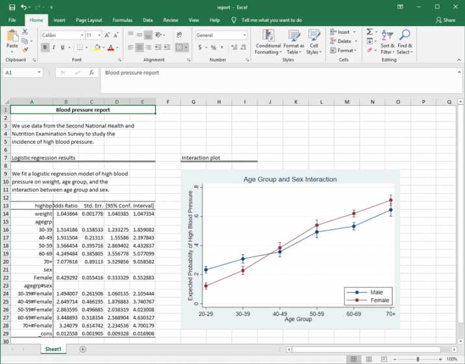The height and width of the screenshot is (364, 465).
Task: Click the Share button
Action: click(446, 20)
